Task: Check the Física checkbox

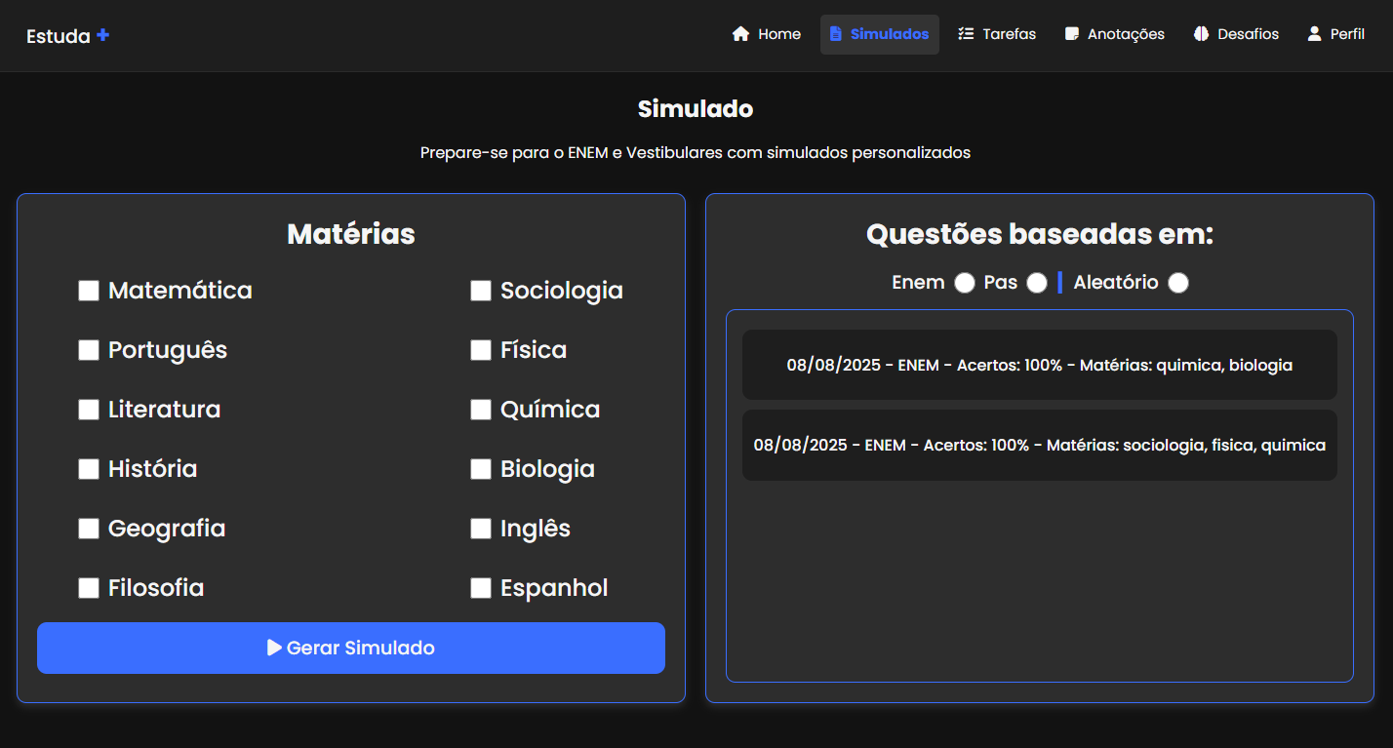Action: click(481, 350)
